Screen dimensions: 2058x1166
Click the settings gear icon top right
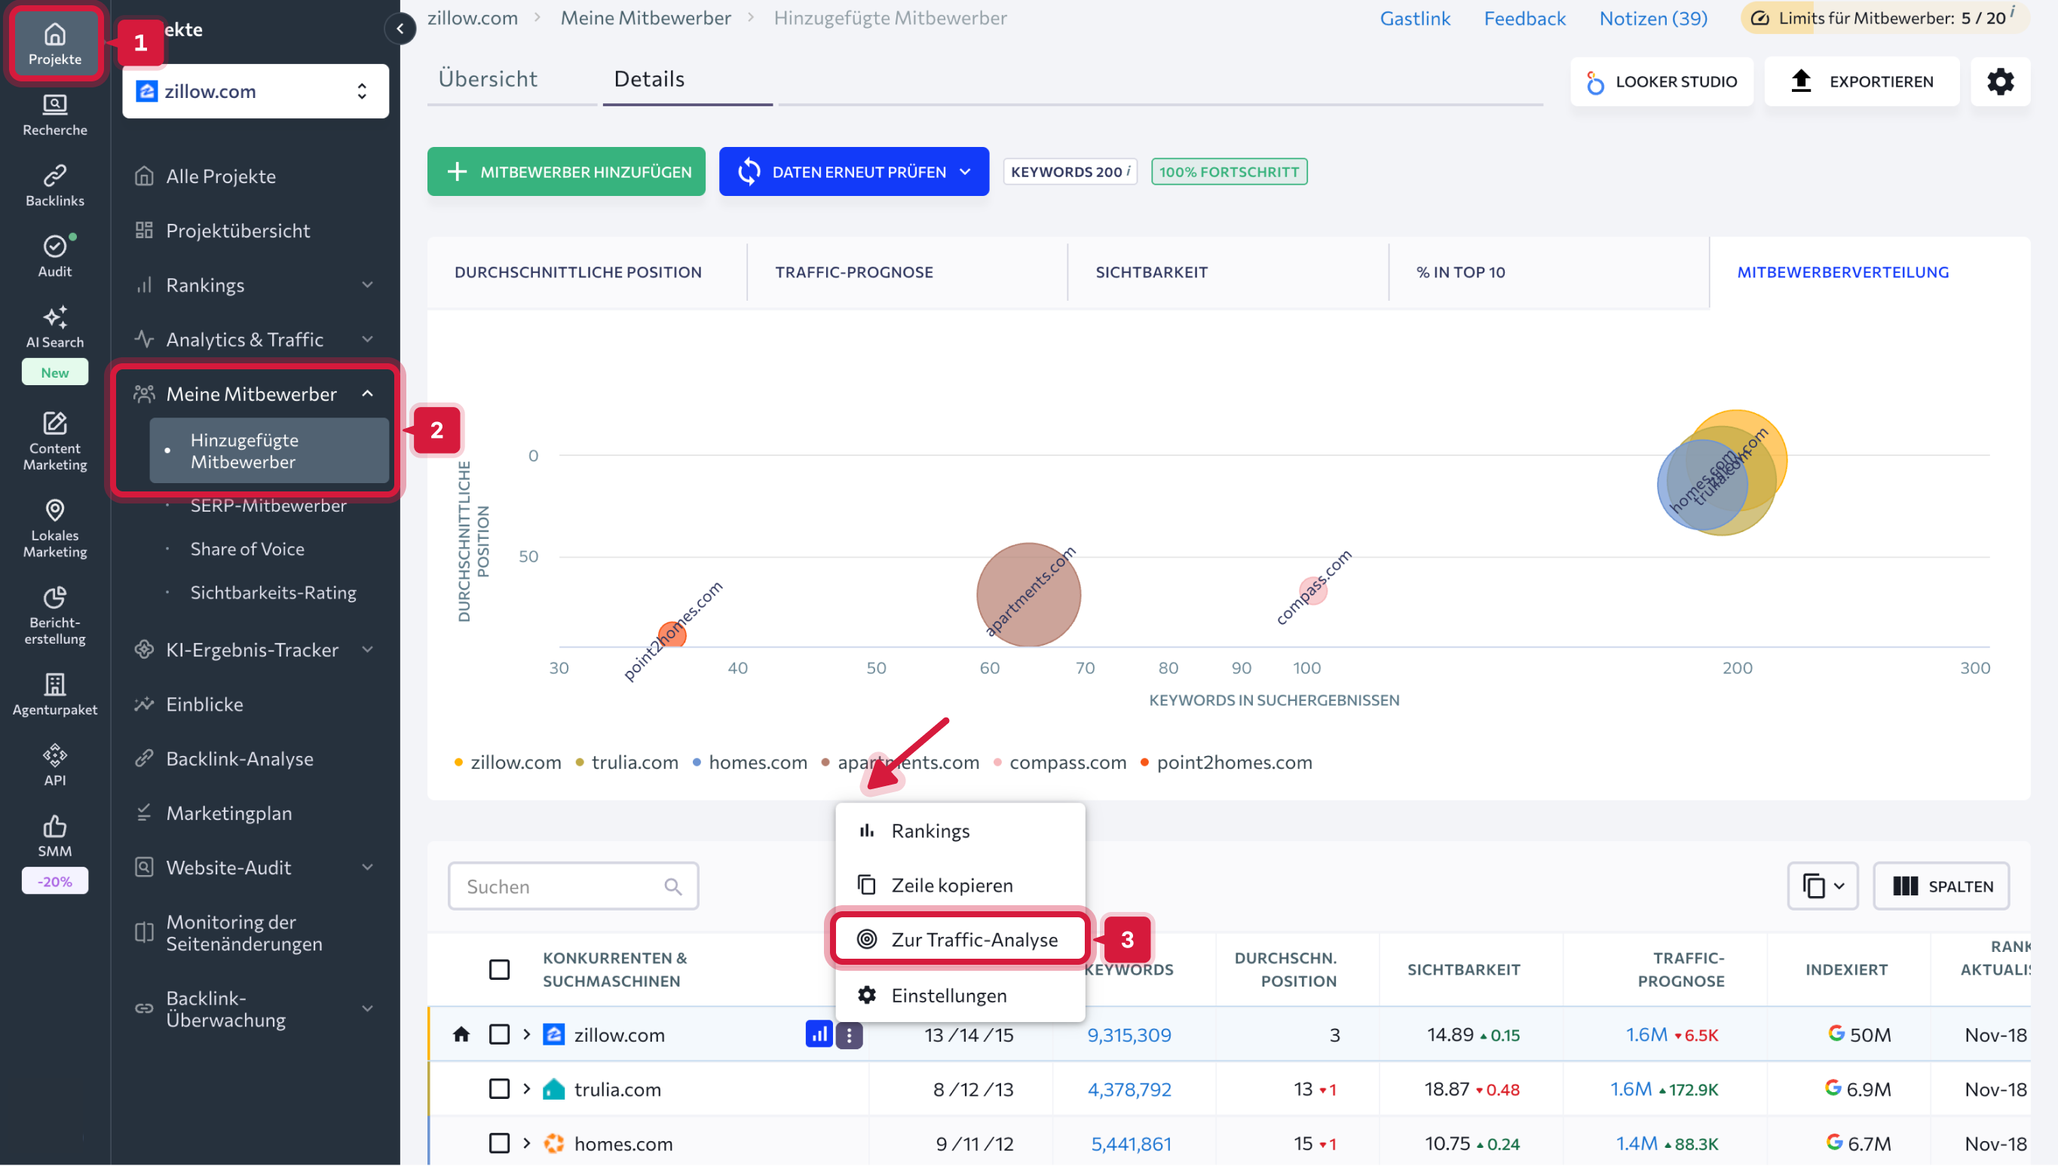(1999, 81)
